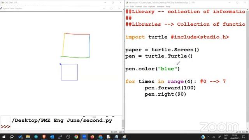Open File Explorer from the taskbar
The width and height of the screenshot is (249, 140).
tap(28, 136)
